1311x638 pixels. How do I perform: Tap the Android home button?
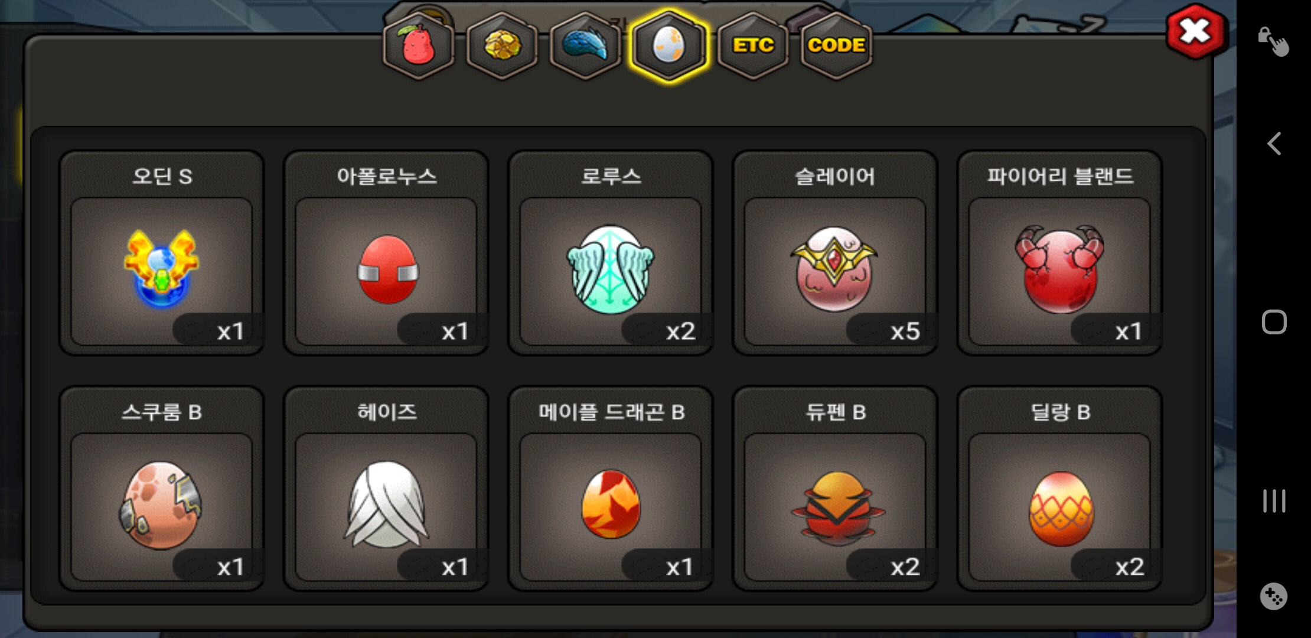(1274, 322)
